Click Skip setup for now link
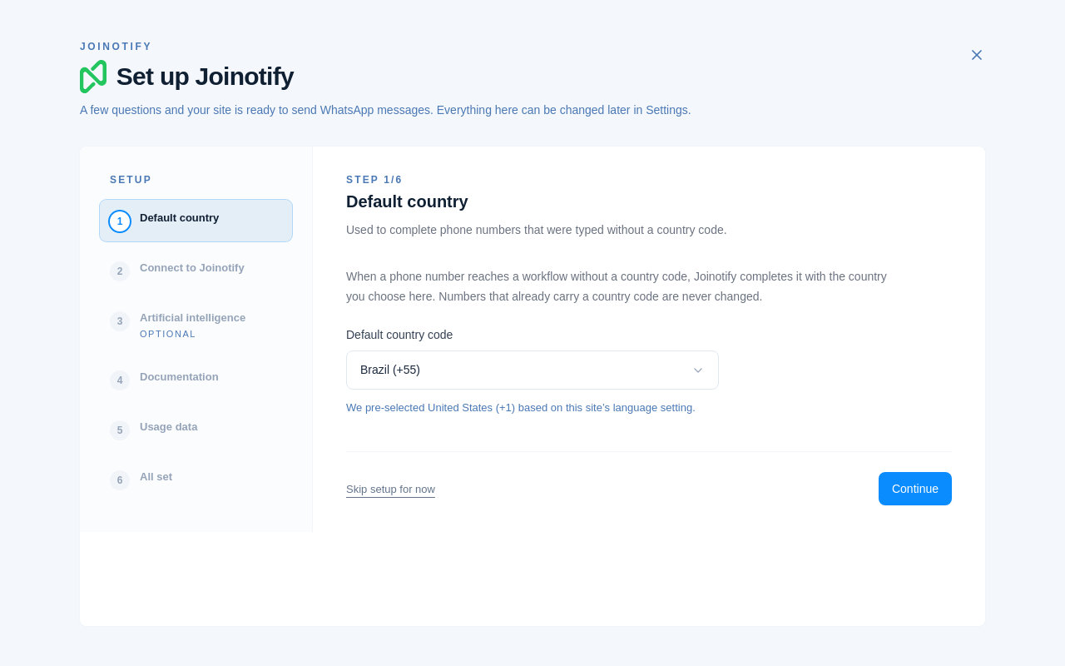 click(390, 490)
